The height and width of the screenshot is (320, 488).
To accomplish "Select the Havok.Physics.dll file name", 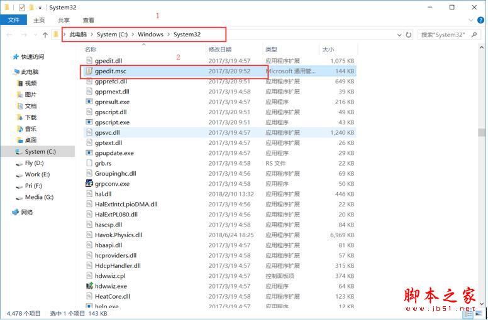I will 119,235.
